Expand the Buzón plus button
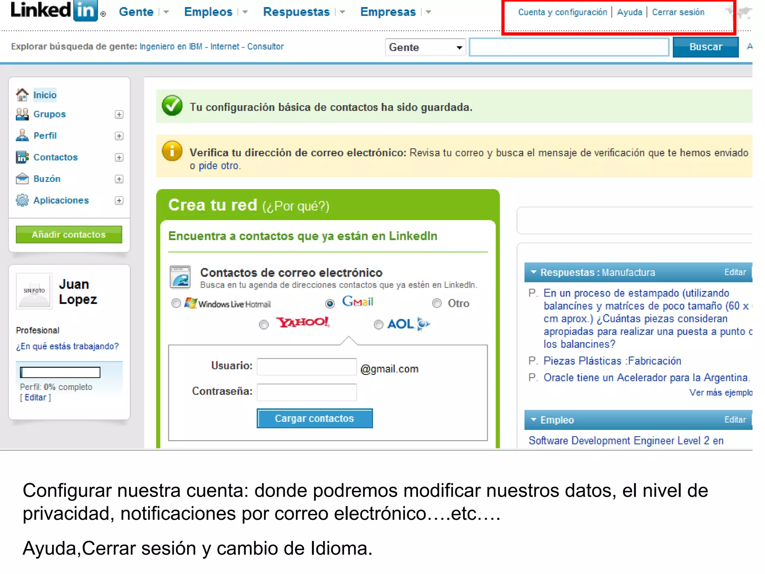The width and height of the screenshot is (765, 574). point(119,179)
